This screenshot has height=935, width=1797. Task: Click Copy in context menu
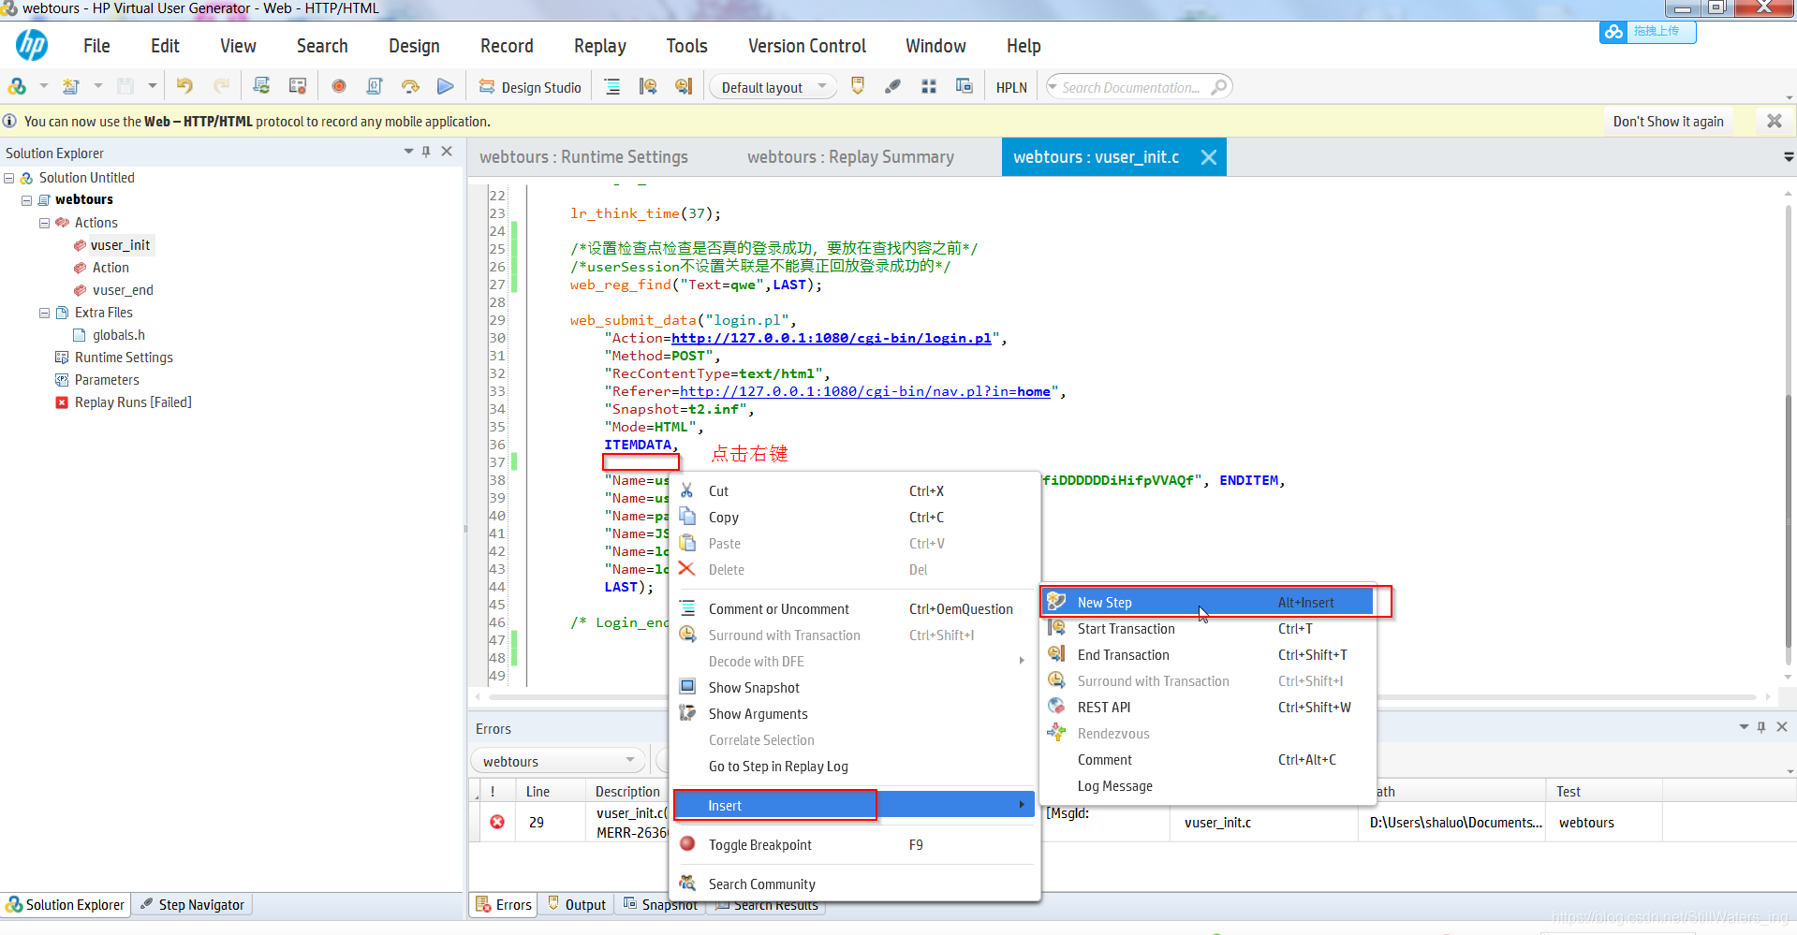(854, 518)
